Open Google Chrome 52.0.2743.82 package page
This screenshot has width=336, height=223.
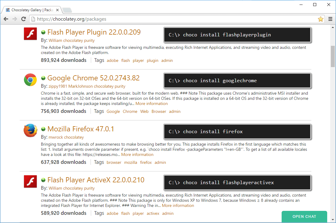[x=94, y=78]
